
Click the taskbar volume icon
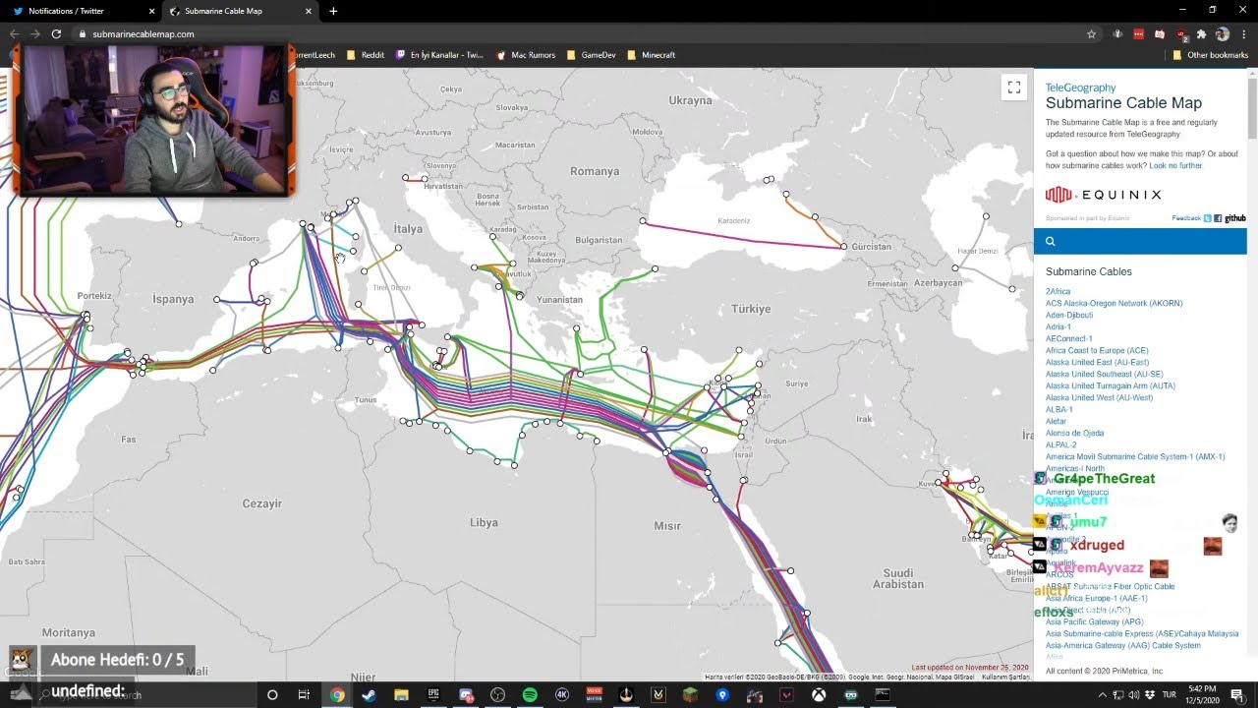[1133, 695]
